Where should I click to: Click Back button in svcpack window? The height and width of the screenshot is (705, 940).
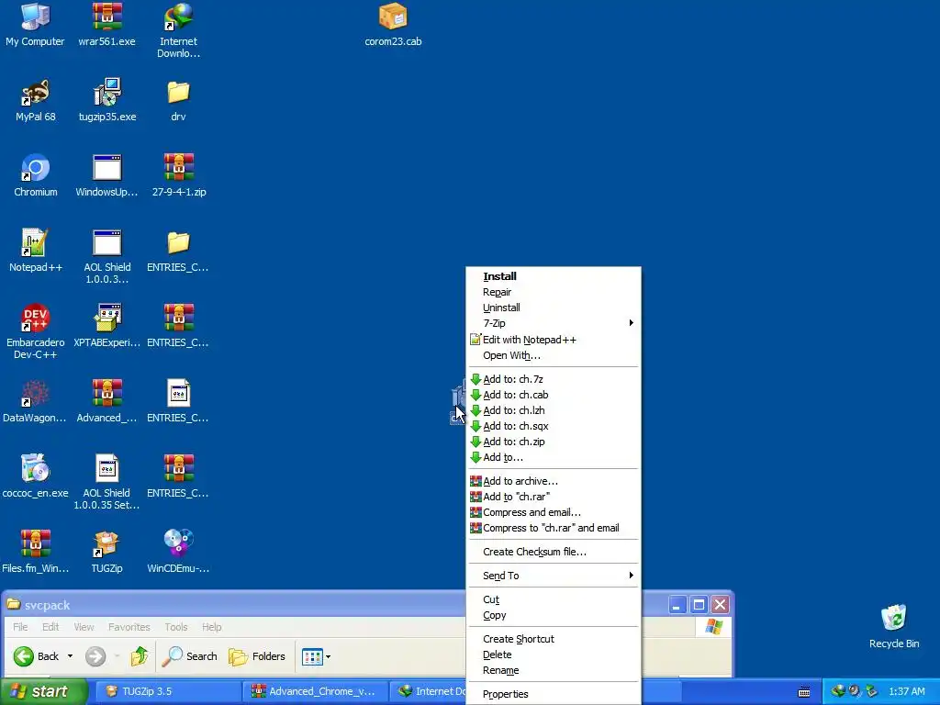36,656
